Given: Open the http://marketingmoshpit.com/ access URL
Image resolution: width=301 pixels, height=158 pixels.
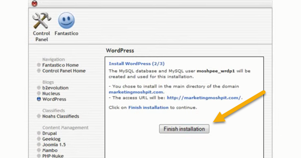Looking at the screenshot, I should point(204,98).
